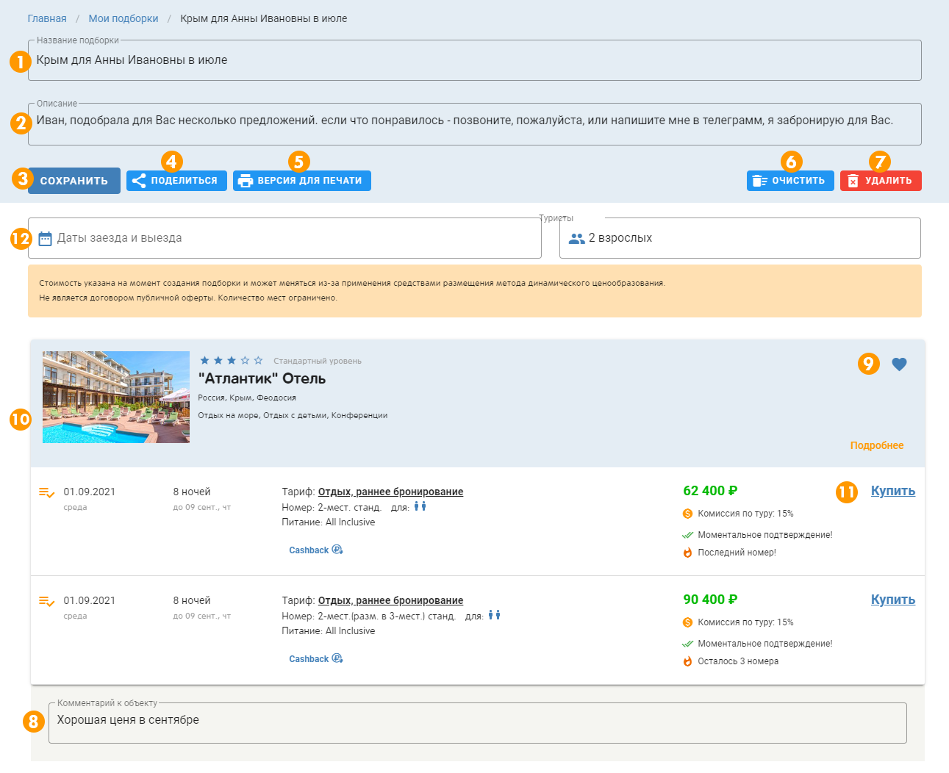Clear the selection with Очистить
The height and width of the screenshot is (773, 949).
[x=790, y=181]
